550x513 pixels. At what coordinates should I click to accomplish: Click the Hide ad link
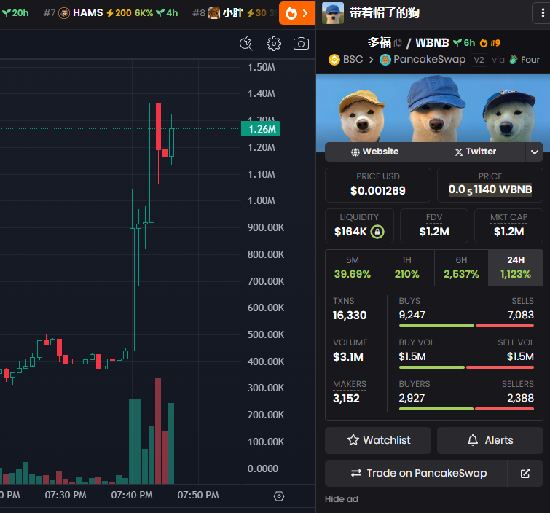tap(342, 499)
